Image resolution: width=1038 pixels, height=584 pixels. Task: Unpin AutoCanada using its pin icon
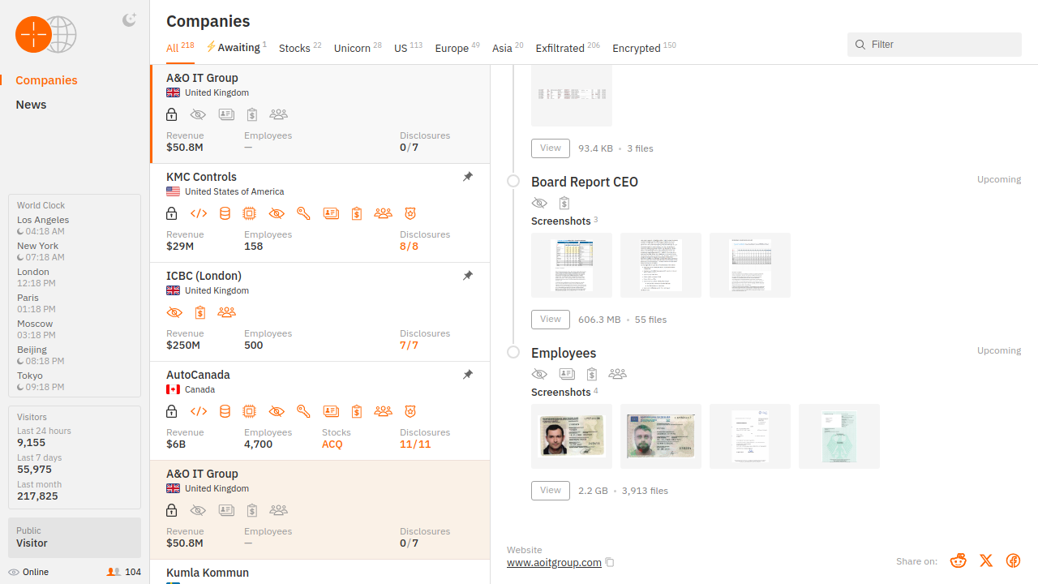(468, 375)
